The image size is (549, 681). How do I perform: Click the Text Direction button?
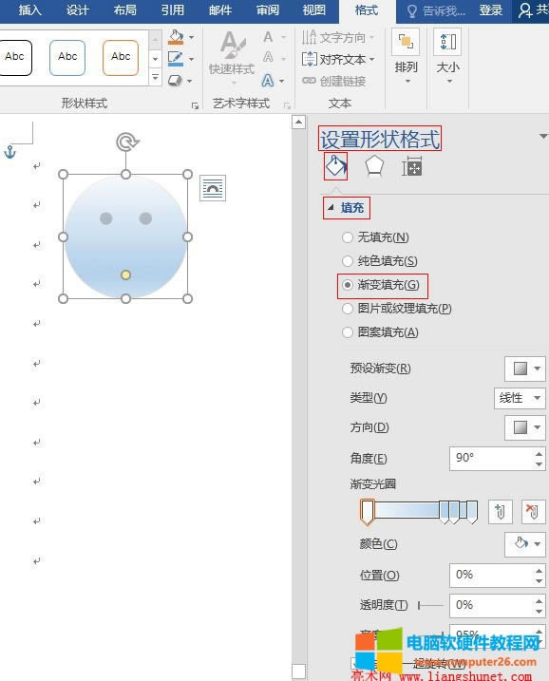[338, 38]
